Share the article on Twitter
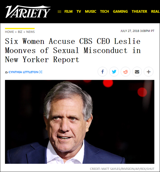Viewport: 160px width, 172px height. pyautogui.click(x=114, y=72)
